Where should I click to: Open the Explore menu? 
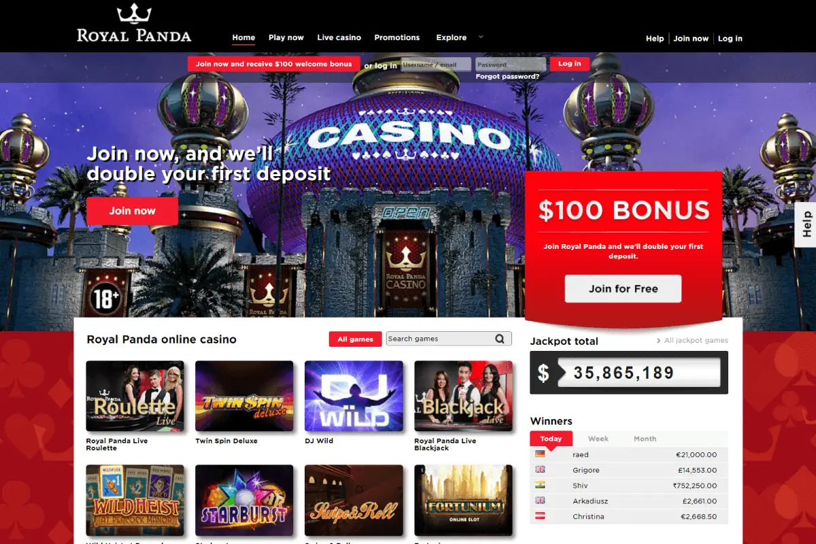click(x=452, y=37)
